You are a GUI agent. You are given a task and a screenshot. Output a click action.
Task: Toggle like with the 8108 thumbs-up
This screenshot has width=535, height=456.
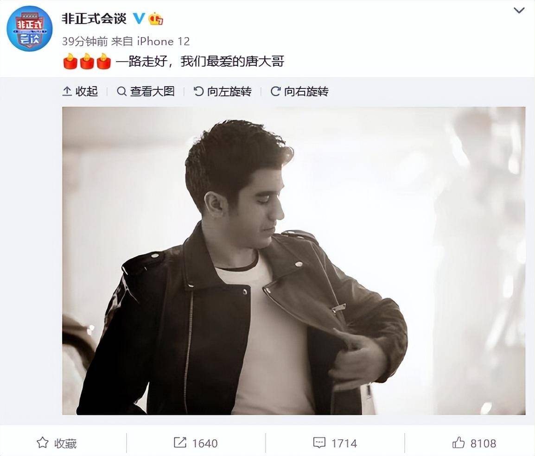tap(474, 443)
